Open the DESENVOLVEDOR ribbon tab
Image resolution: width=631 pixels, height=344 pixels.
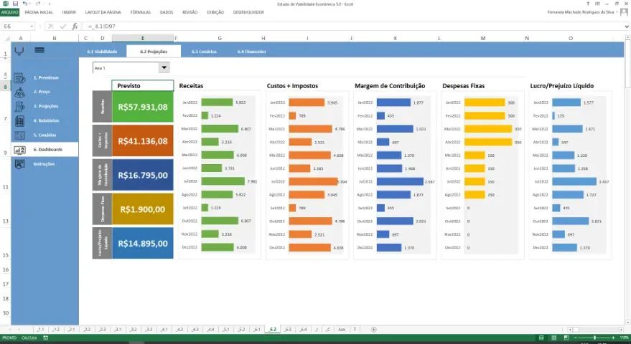coord(248,12)
